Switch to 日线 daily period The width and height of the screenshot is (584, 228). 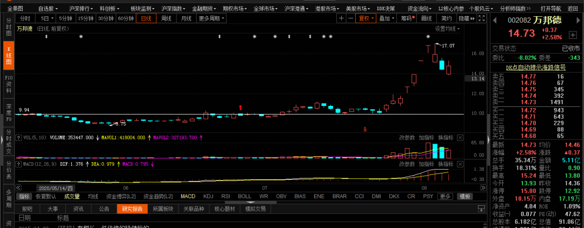pos(146,18)
